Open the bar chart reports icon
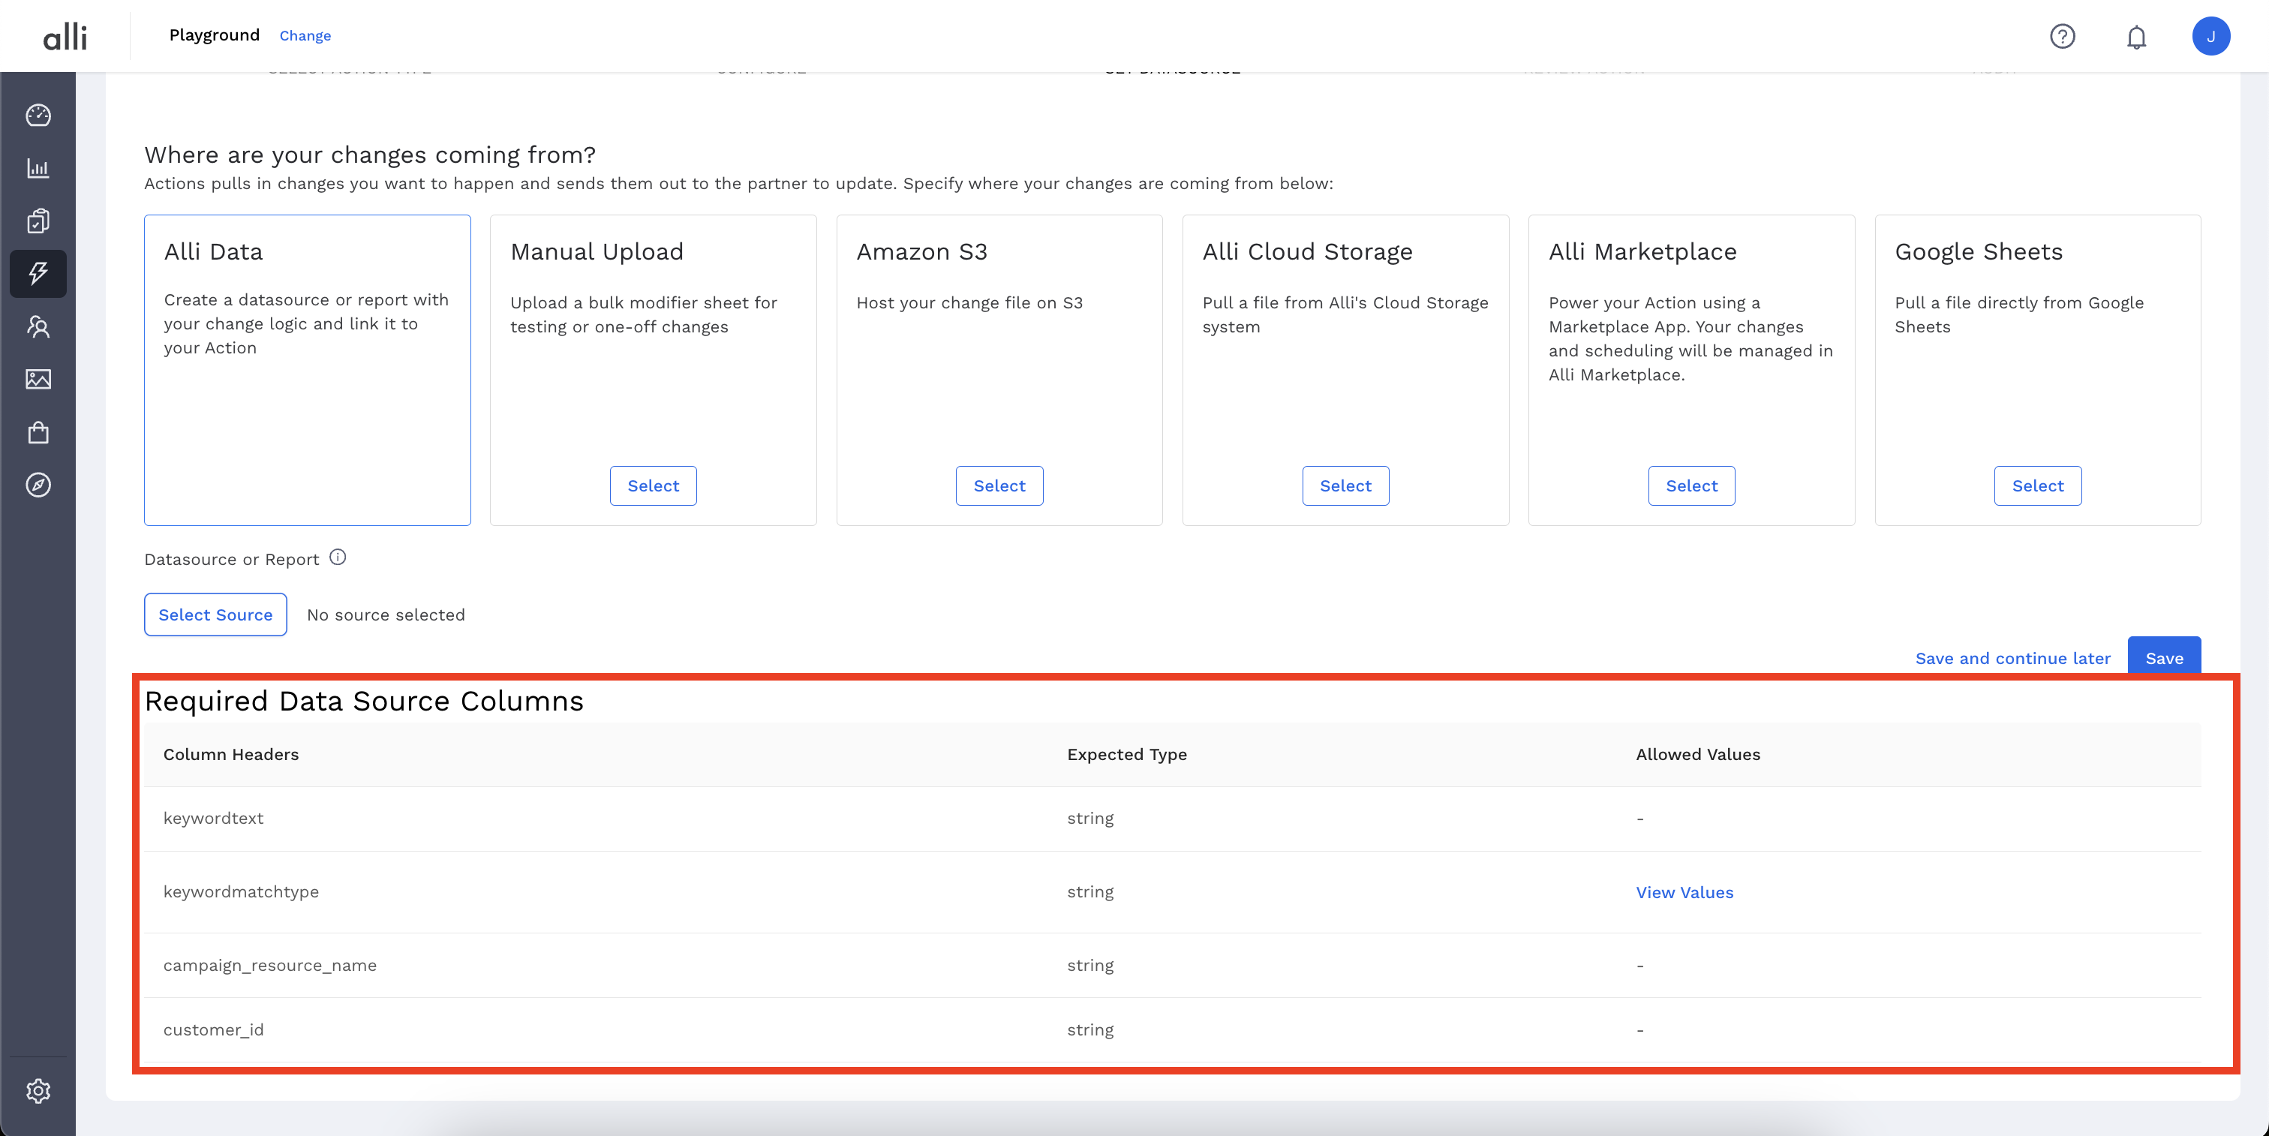 [38, 168]
